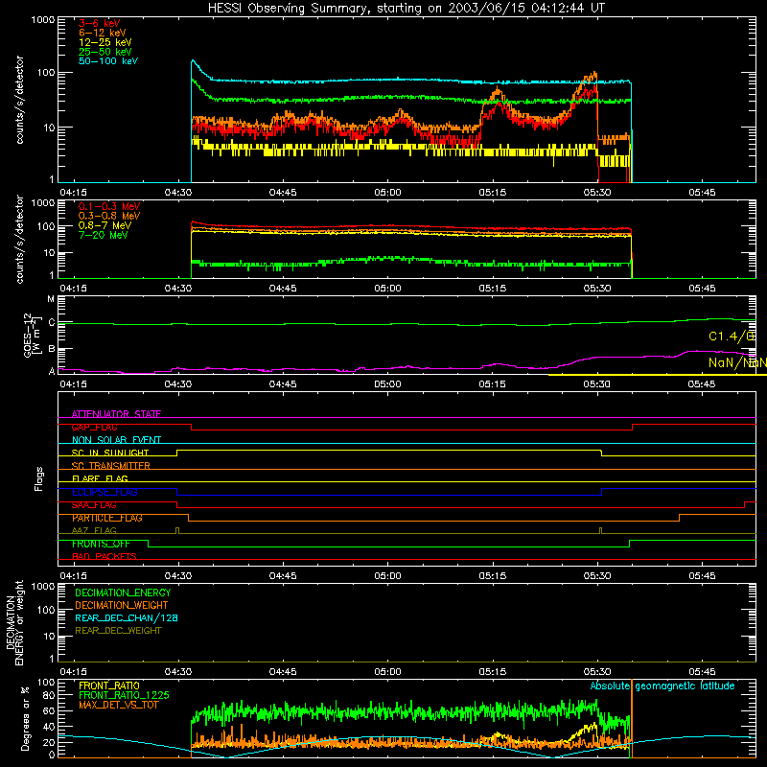Click the yellow 12-25 keV legend label

click(x=105, y=42)
